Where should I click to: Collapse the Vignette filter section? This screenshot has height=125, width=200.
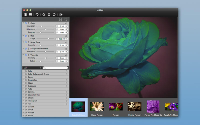point(23,55)
